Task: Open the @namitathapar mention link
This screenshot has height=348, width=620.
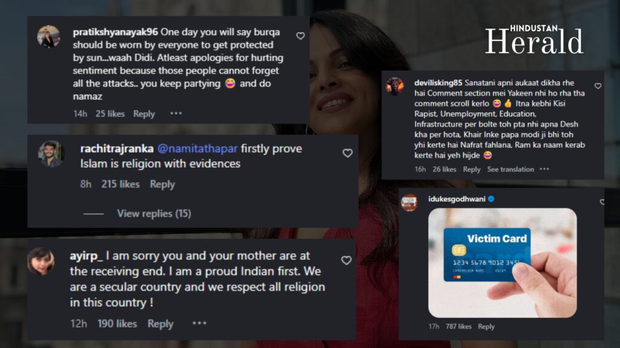Action: pyautogui.click(x=197, y=149)
